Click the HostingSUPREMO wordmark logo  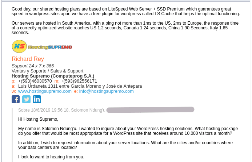coord(50,47)
